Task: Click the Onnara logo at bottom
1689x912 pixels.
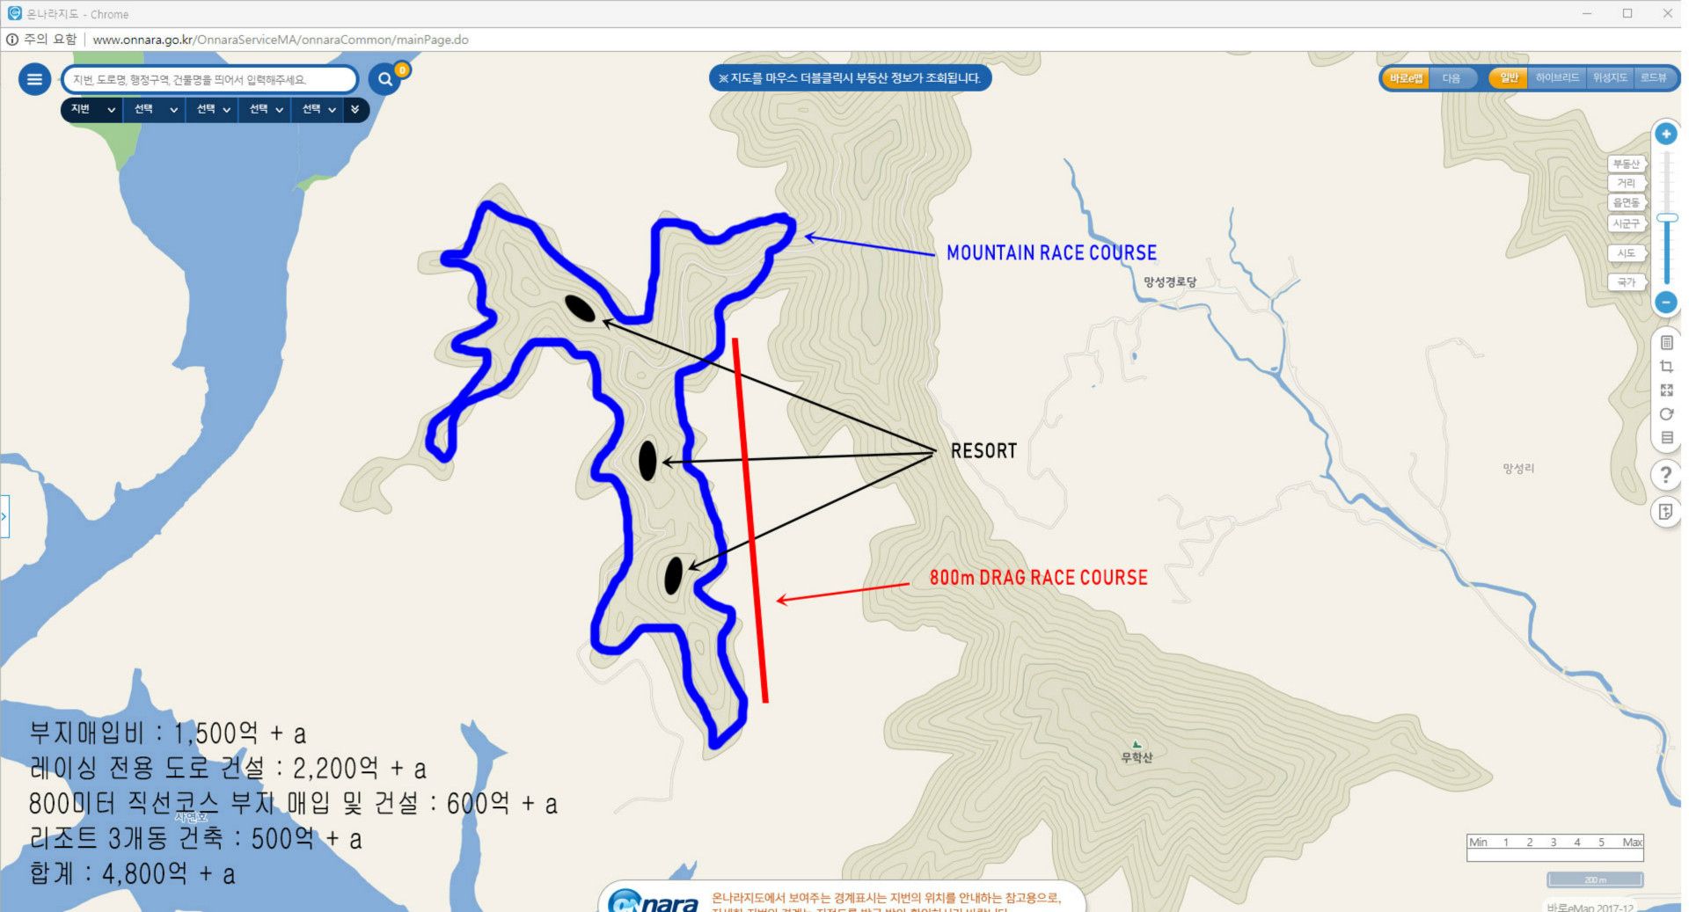Action: (x=654, y=901)
